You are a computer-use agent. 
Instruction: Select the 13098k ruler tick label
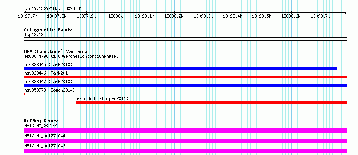pos(115,16)
